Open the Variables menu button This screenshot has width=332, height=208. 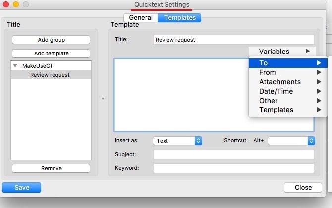[282, 51]
